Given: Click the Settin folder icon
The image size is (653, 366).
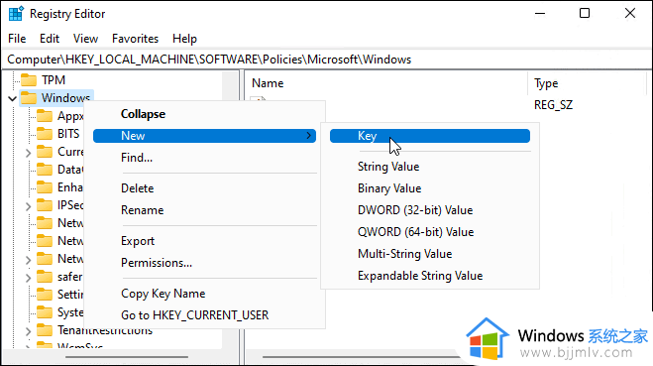Looking at the screenshot, I should [x=45, y=295].
